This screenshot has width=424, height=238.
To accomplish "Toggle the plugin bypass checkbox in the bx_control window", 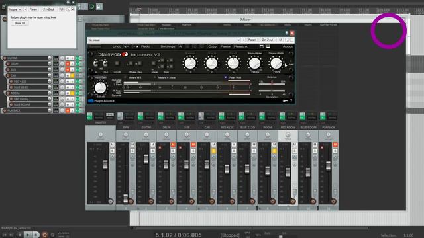I will point(291,40).
